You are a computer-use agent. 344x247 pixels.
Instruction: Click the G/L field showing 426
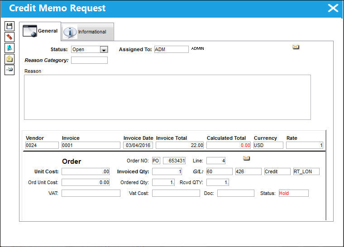pos(248,171)
